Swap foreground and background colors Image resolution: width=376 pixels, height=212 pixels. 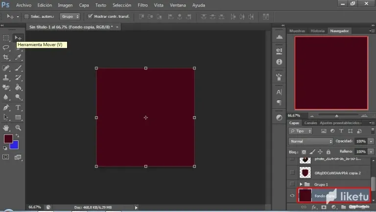coord(17,136)
